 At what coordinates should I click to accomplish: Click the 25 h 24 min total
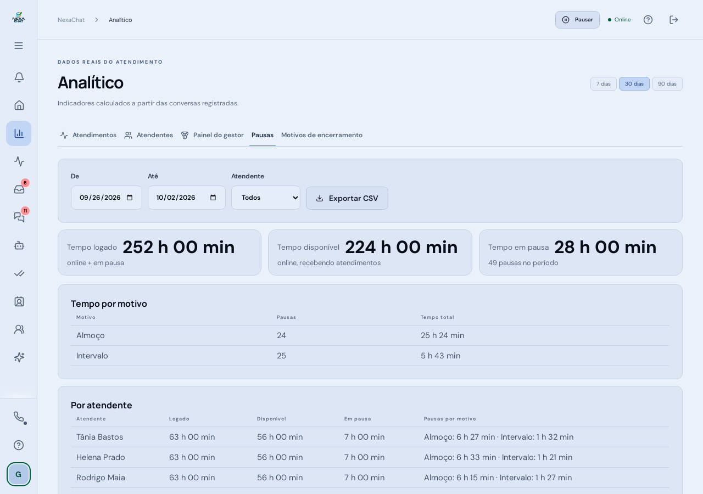click(x=443, y=335)
